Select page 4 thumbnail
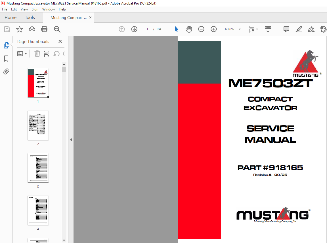Image resolution: width=327 pixels, height=243 pixels. (38, 210)
